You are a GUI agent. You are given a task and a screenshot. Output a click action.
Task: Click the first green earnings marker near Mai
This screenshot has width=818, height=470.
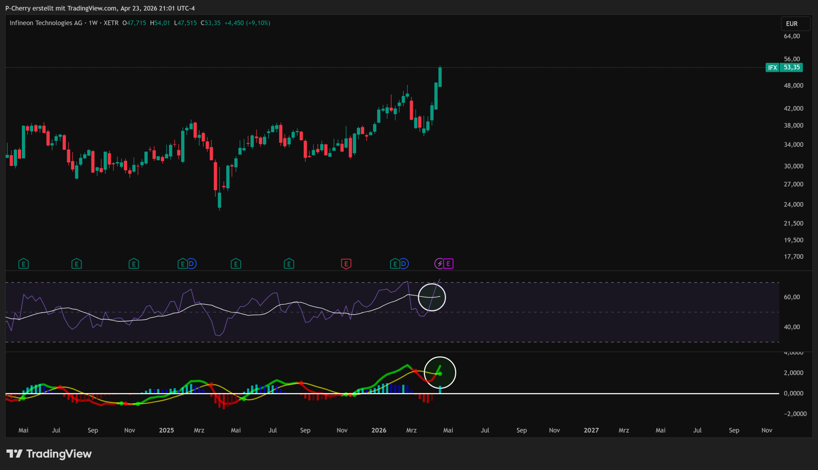point(24,264)
